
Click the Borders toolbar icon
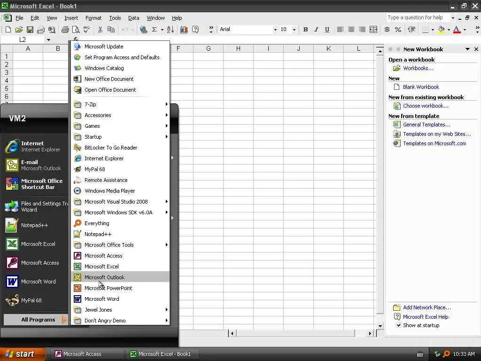pyautogui.click(x=425, y=30)
